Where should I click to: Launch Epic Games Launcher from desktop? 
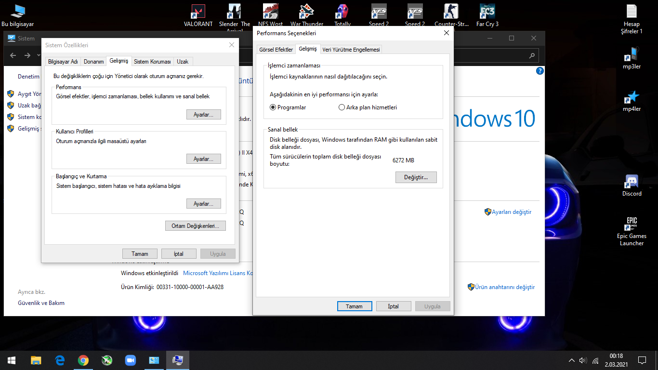pos(632,231)
